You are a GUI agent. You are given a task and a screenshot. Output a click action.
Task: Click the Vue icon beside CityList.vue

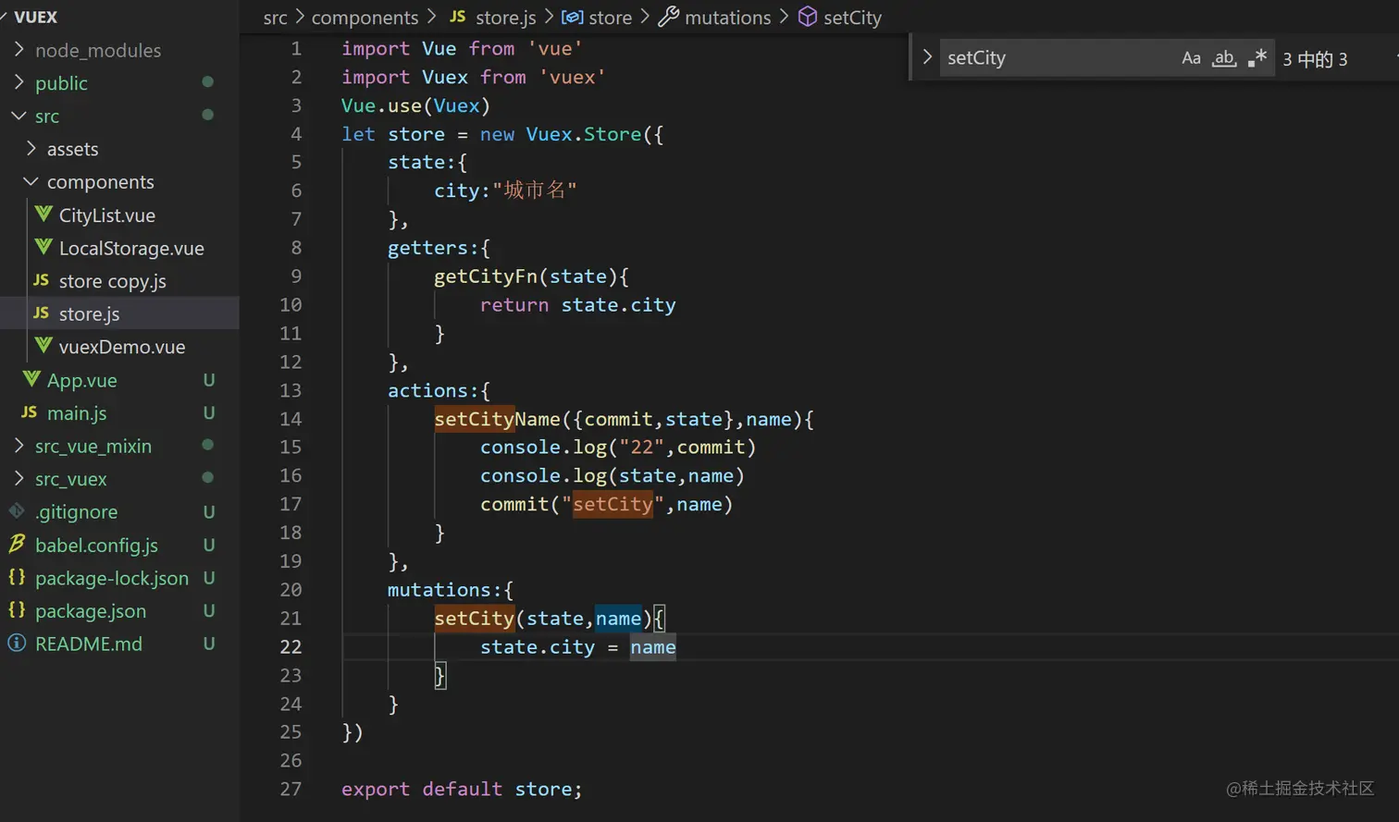coord(43,215)
